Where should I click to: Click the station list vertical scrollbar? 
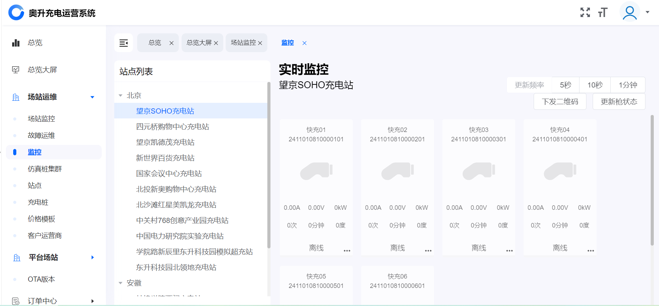tap(269, 165)
